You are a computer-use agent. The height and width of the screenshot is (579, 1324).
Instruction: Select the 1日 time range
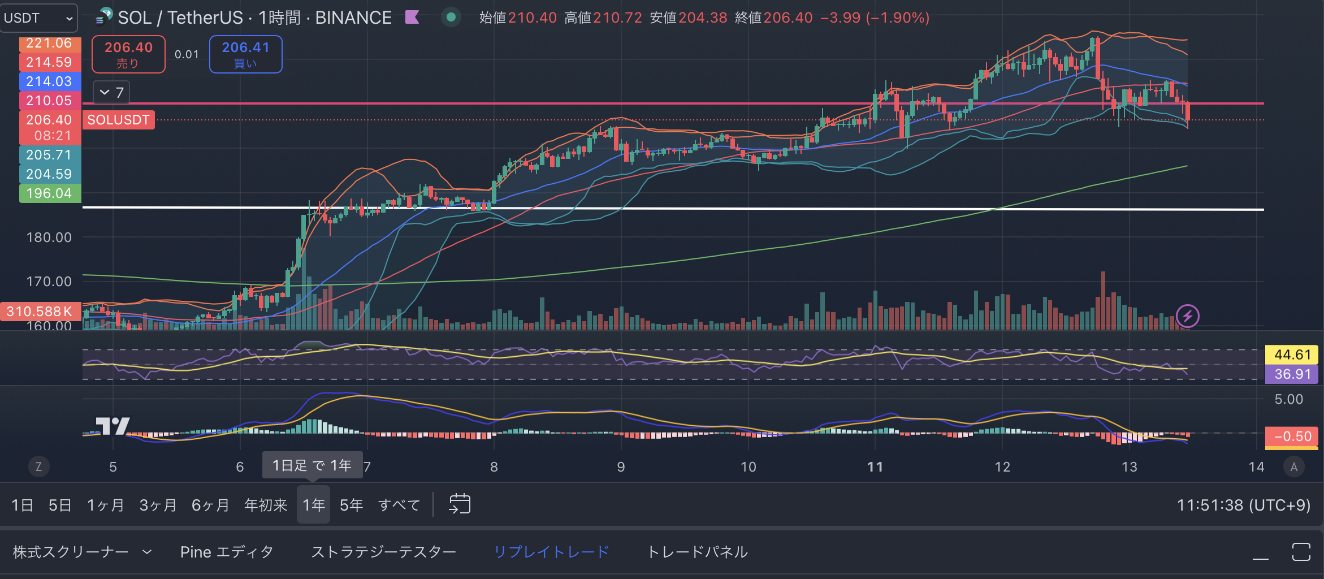(22, 505)
